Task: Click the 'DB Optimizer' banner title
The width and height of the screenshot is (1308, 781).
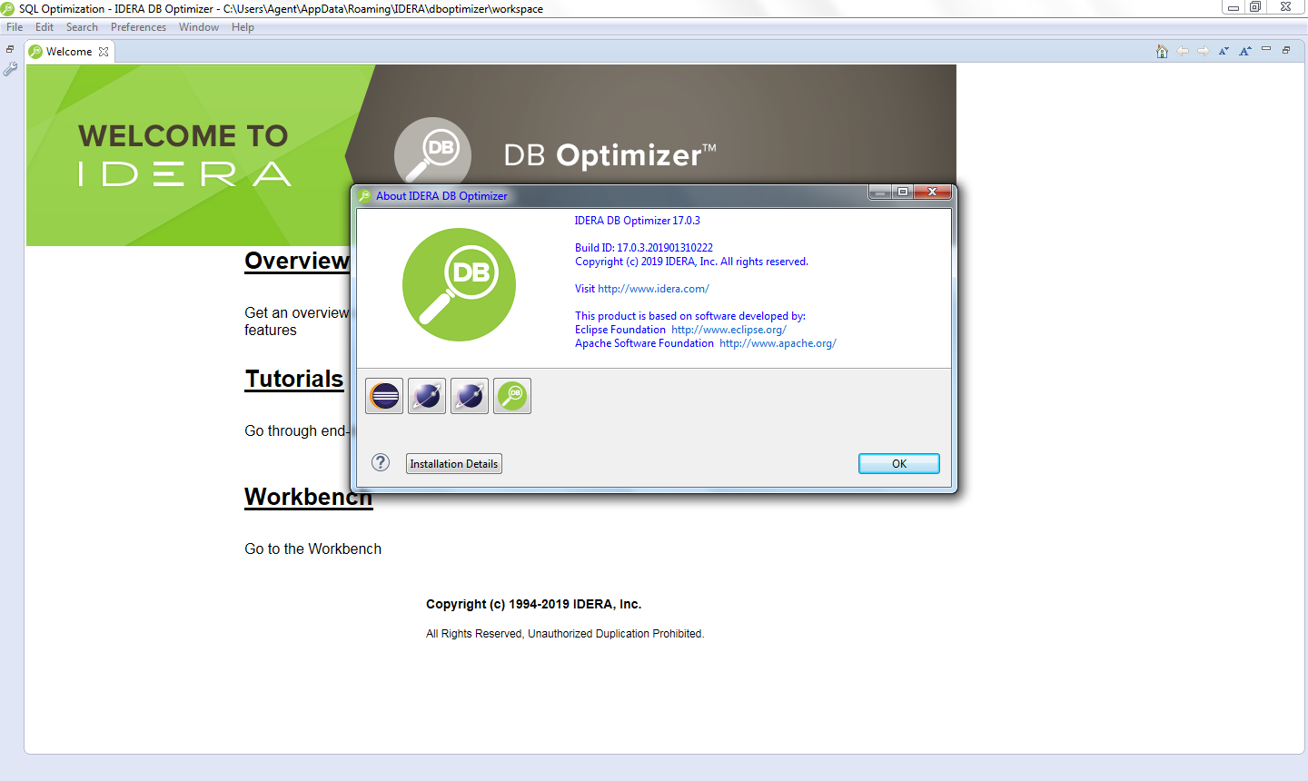Action: [610, 155]
